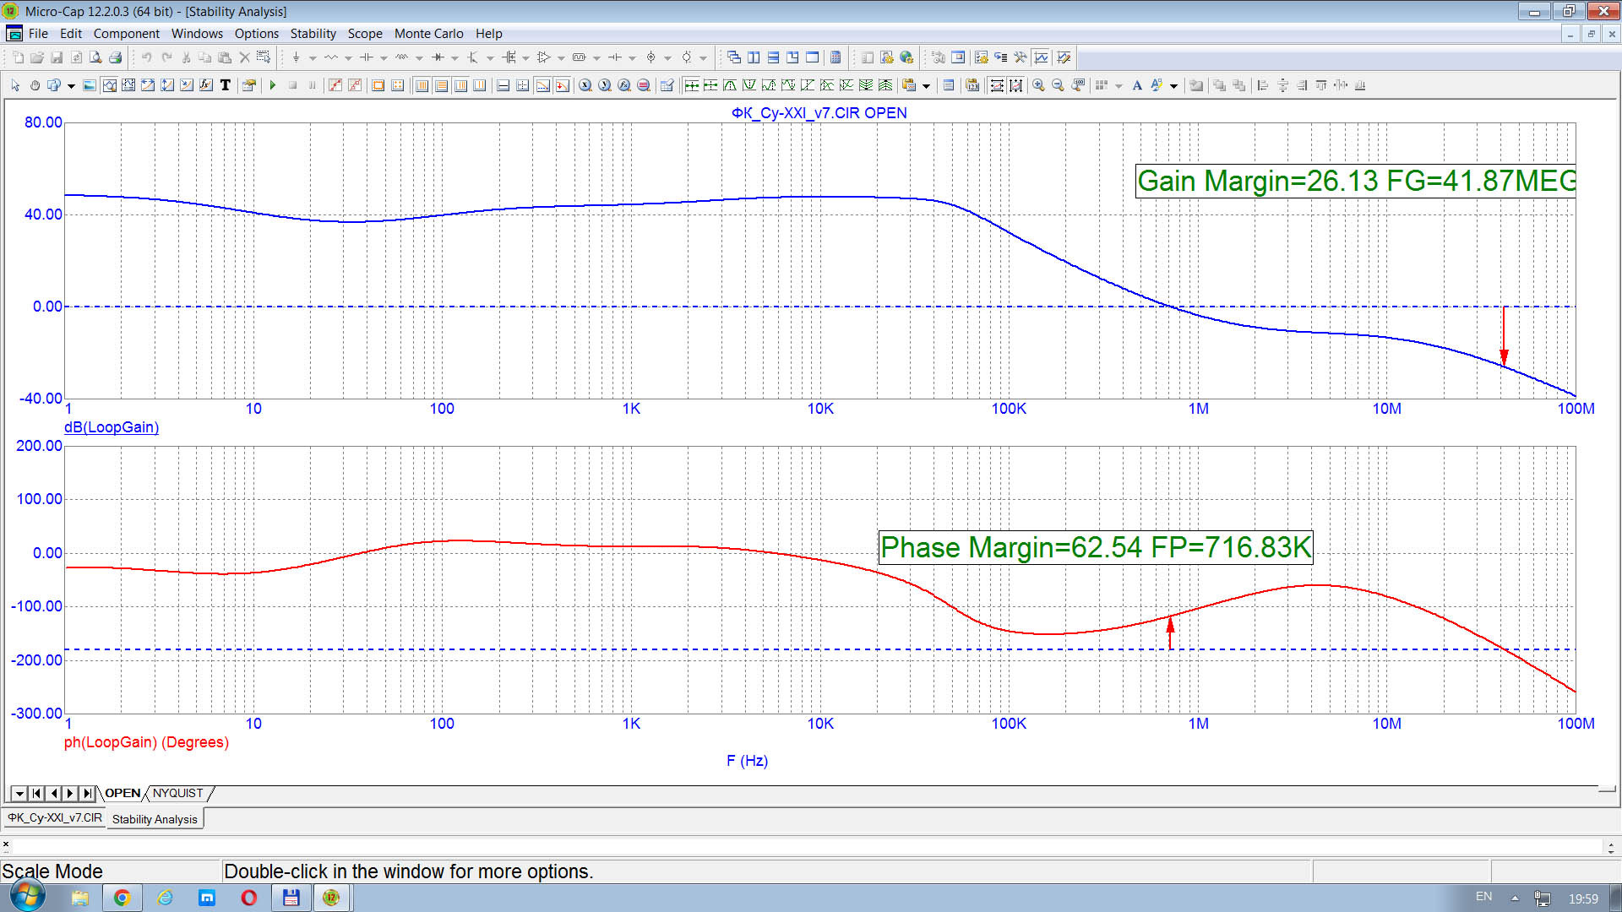Open the Scope menu
Viewport: 1622px width, 912px height.
coord(365,34)
